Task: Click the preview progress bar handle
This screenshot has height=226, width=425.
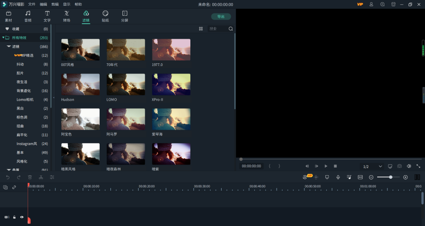Action: coord(241,159)
